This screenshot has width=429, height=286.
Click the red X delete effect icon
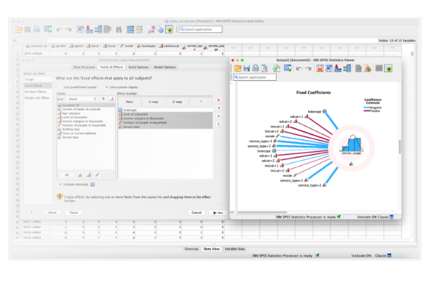point(219,99)
